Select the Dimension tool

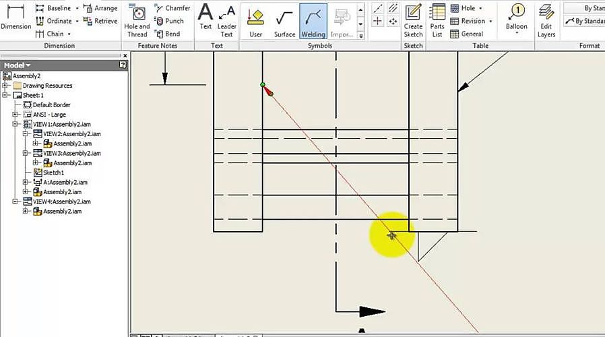(15, 19)
